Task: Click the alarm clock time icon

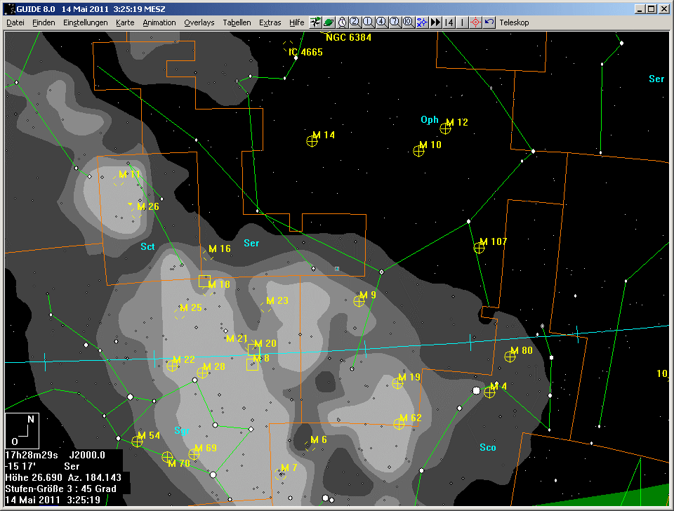Action: pos(341,22)
